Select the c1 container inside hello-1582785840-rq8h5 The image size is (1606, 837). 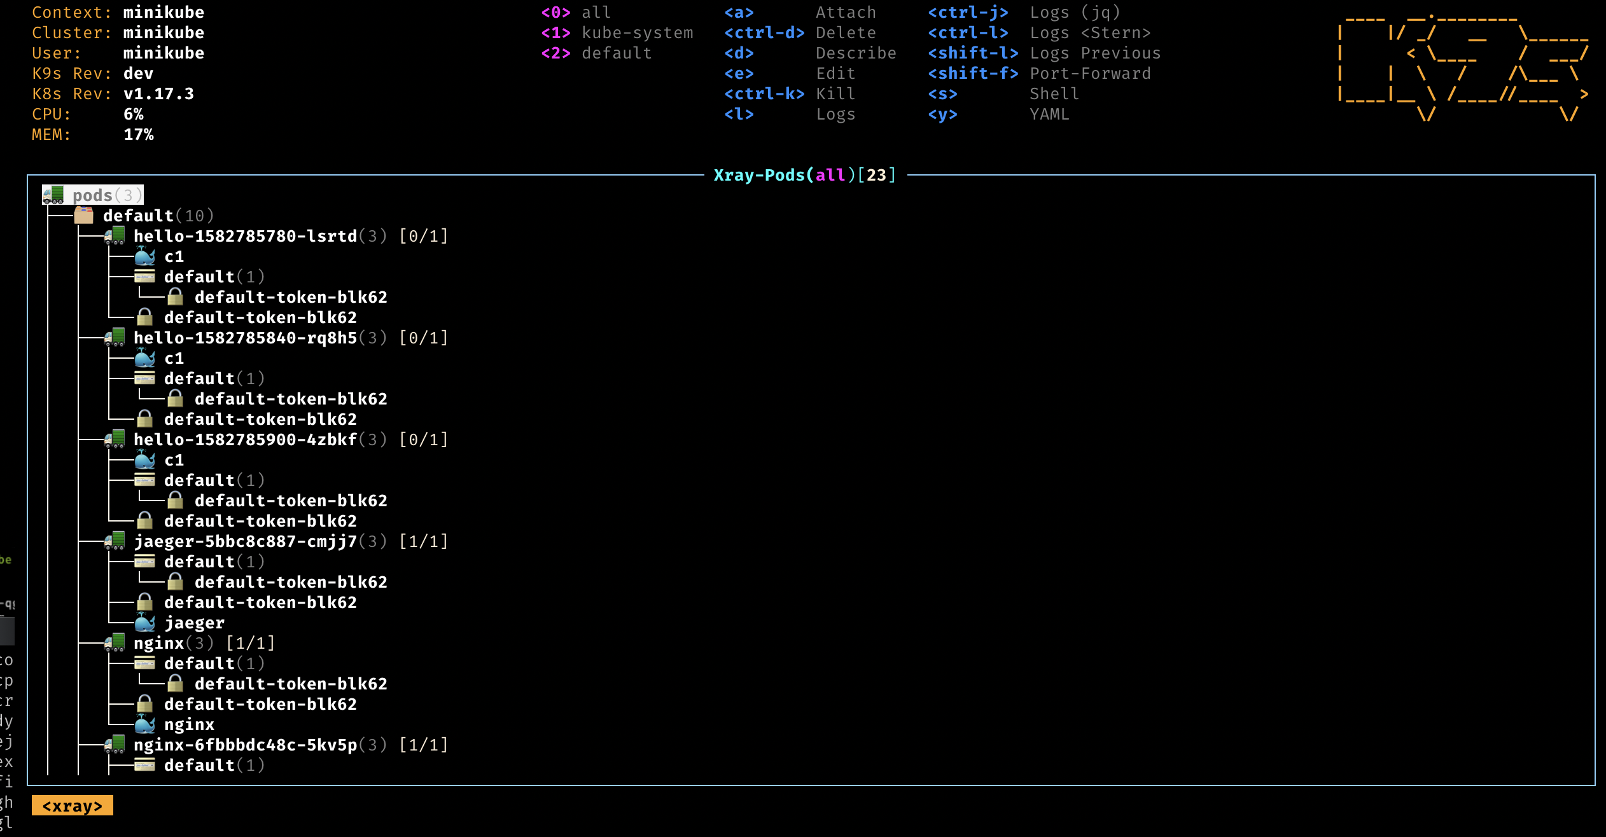coord(173,358)
